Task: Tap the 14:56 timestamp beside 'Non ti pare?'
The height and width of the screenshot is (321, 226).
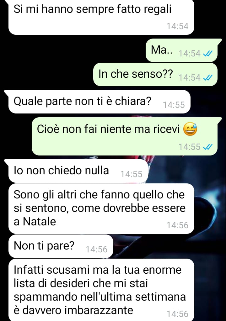Action: [96, 249]
